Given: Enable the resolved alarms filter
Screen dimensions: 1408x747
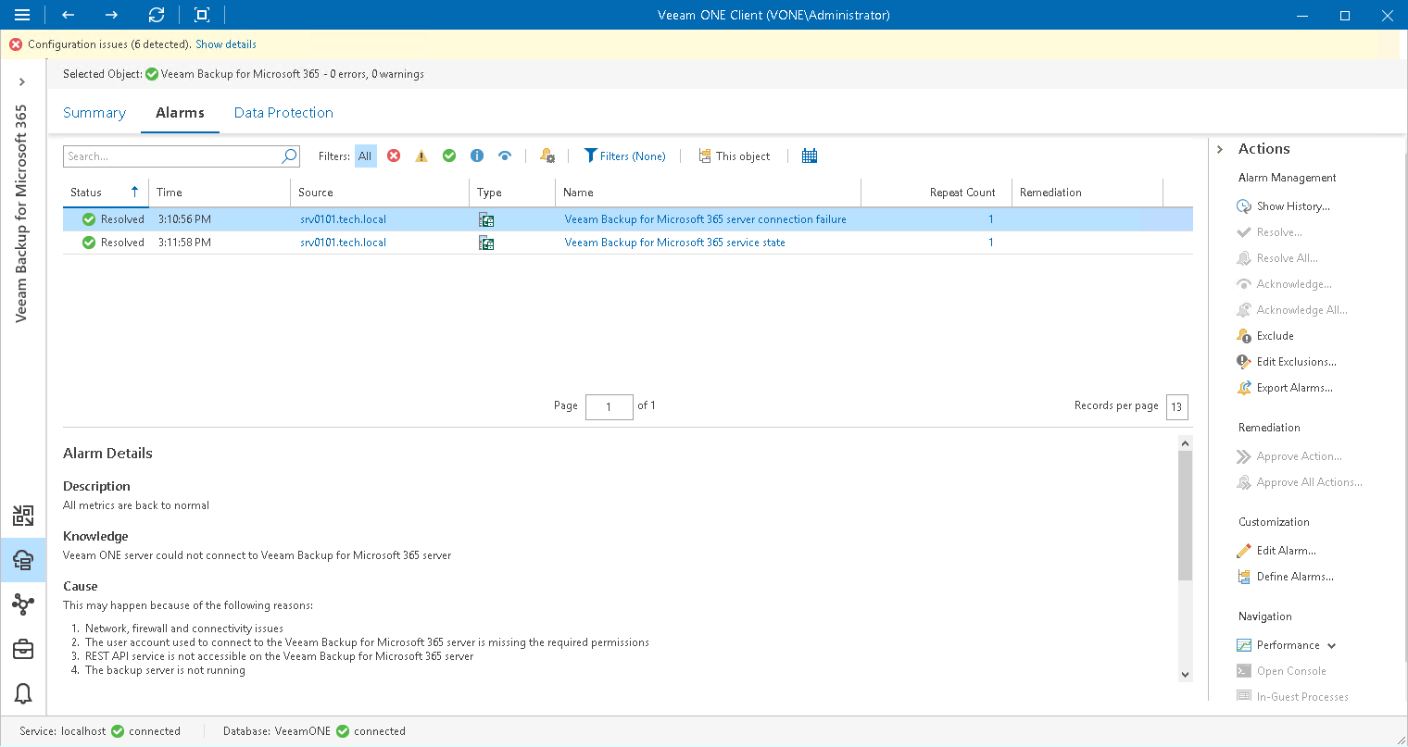Looking at the screenshot, I should [x=448, y=156].
